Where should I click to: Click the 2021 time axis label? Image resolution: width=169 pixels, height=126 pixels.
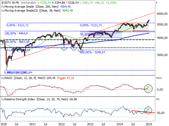(x=32, y=124)
